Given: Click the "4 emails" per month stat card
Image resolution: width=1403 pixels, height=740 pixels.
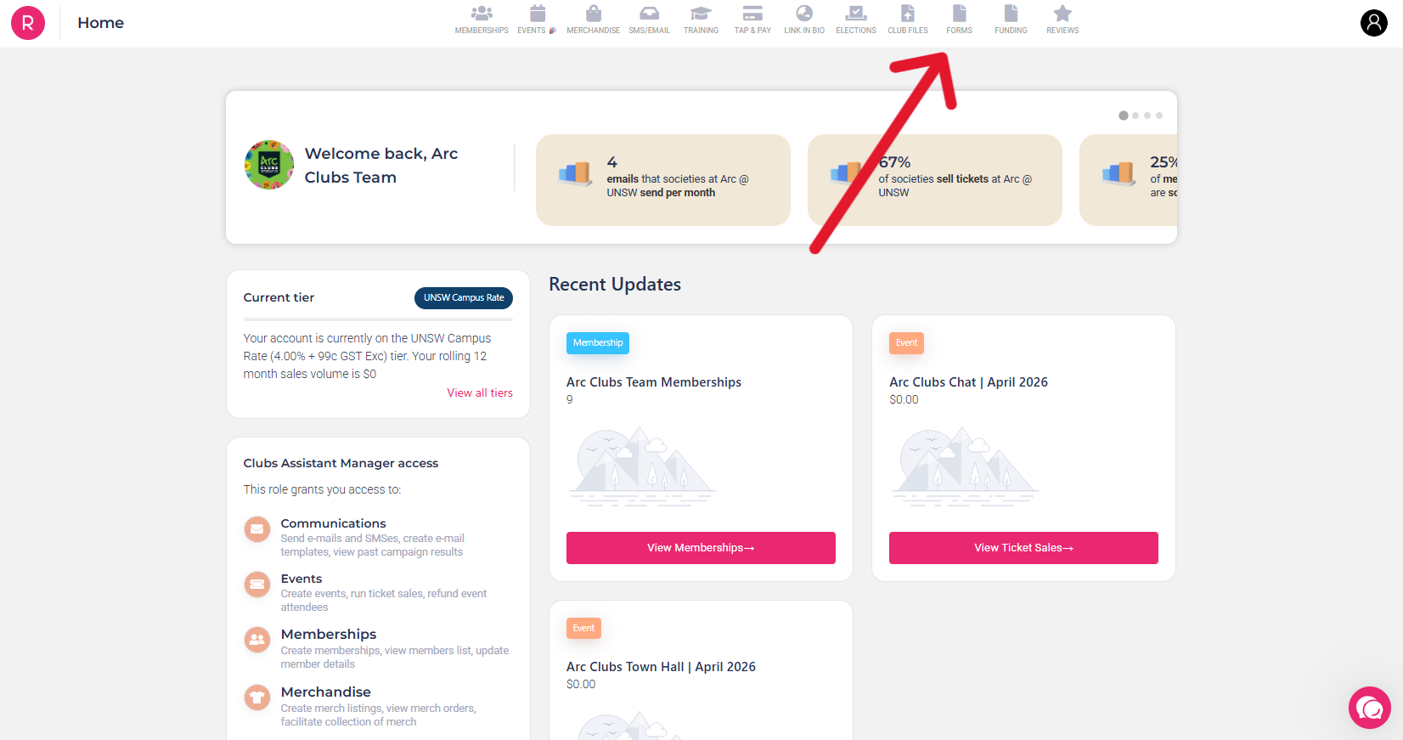Looking at the screenshot, I should pos(663,180).
